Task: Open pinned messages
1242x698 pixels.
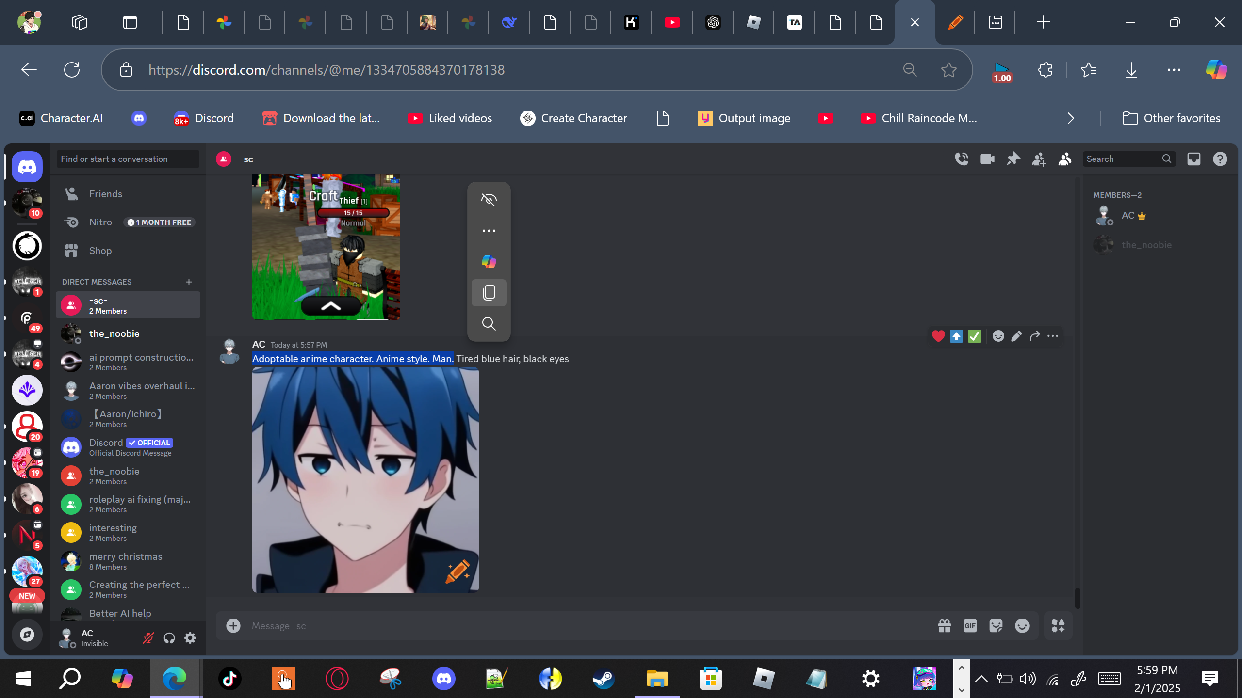Action: [1013, 159]
